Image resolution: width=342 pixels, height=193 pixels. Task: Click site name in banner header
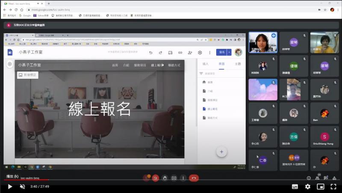(29, 65)
